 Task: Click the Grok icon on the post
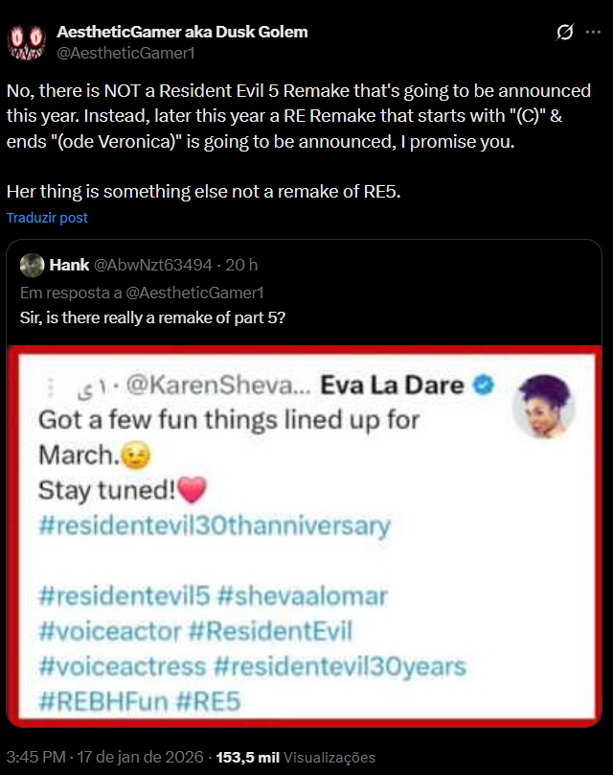coord(565,33)
